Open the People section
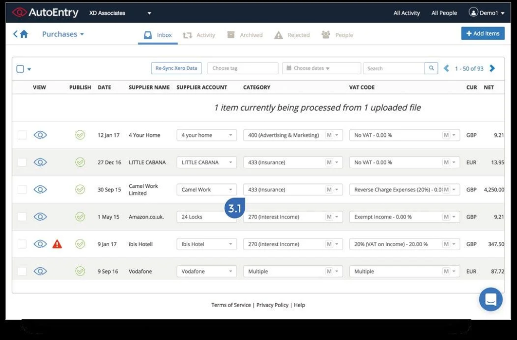This screenshot has height=340, width=517. pyautogui.click(x=325, y=34)
